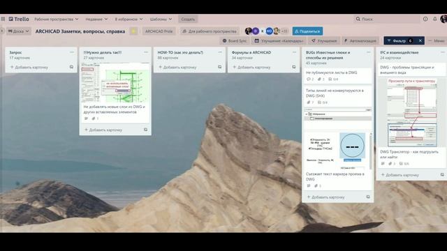Expand the collapsed sidebar arrow

(x=2, y=31)
